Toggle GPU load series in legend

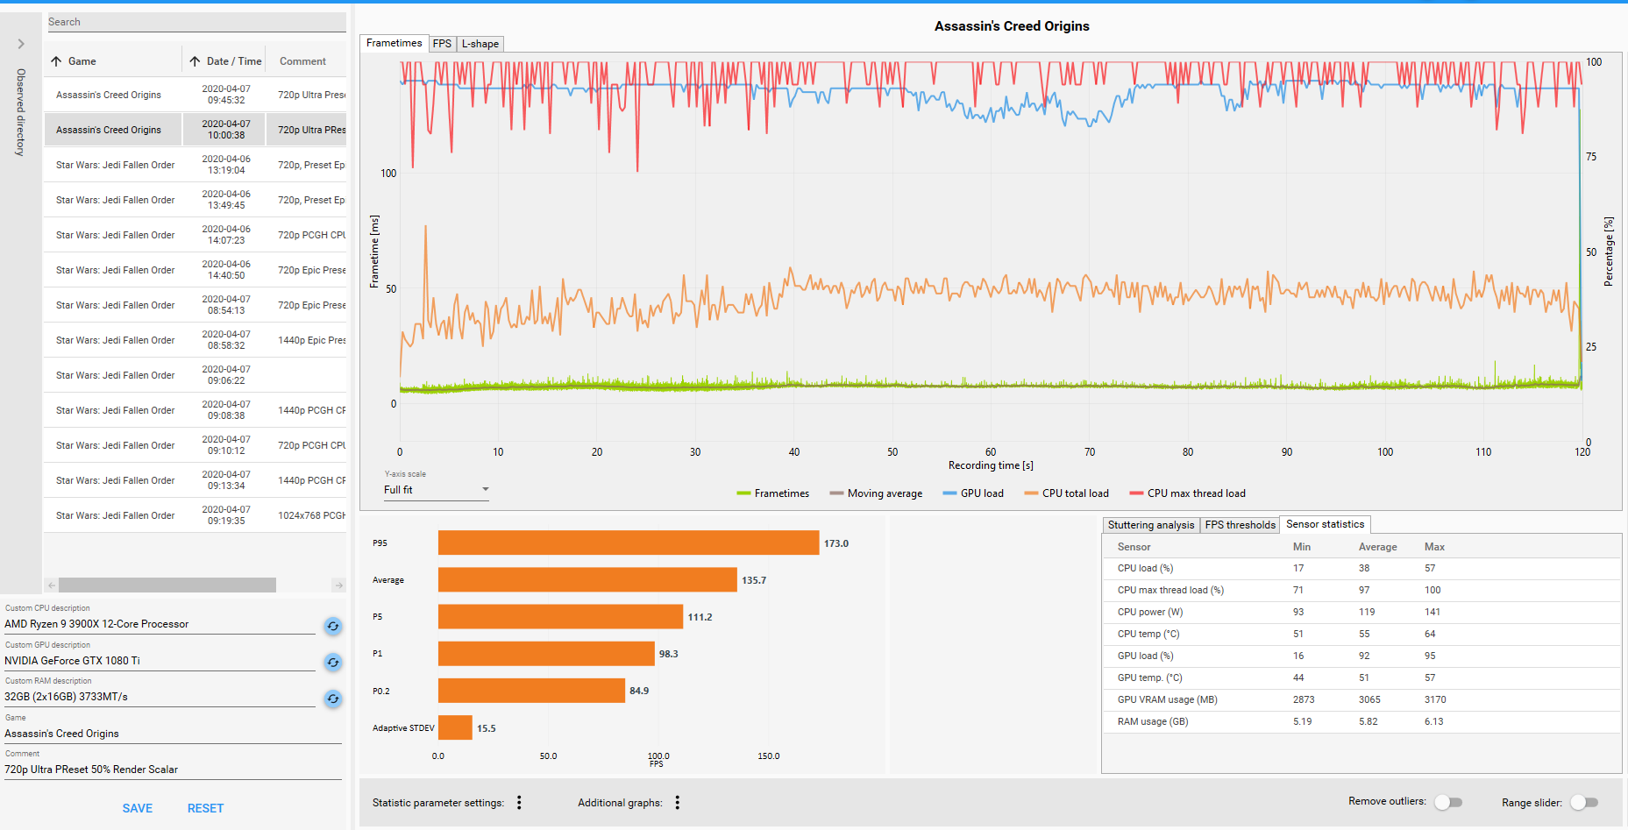click(x=973, y=493)
